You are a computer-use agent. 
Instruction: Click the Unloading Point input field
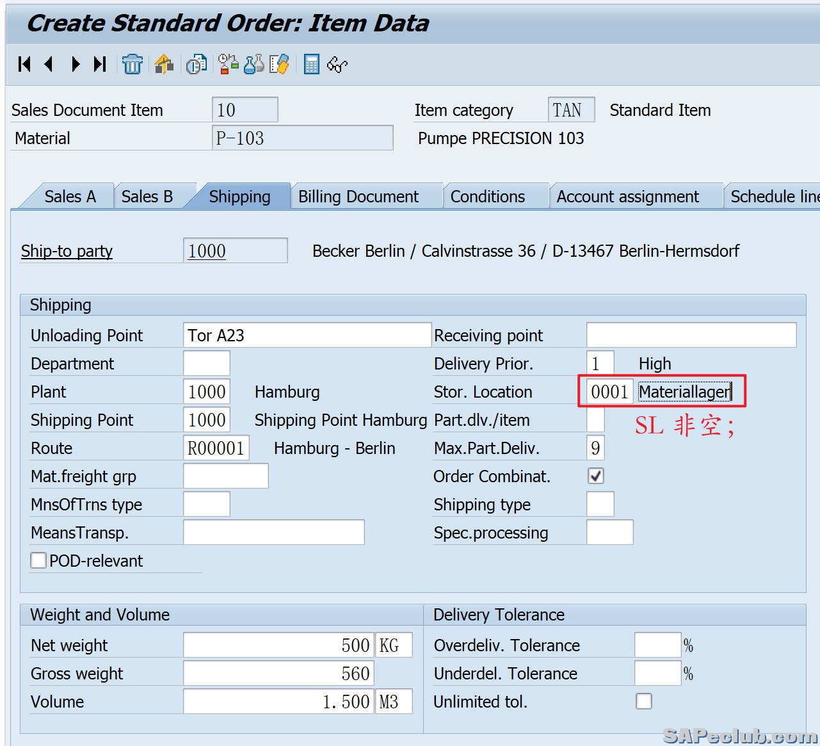(x=307, y=336)
